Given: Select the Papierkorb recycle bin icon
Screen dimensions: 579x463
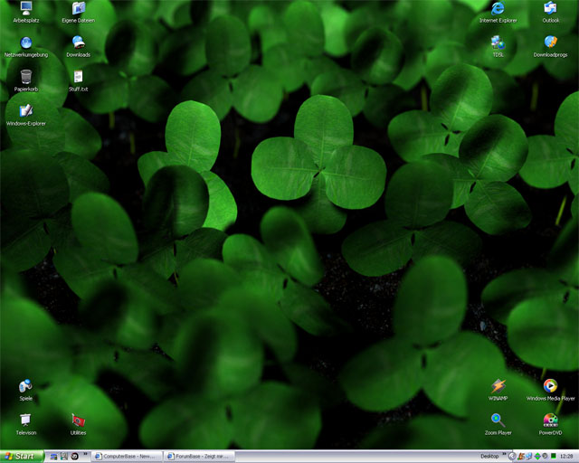Looking at the screenshot, I should [x=26, y=80].
